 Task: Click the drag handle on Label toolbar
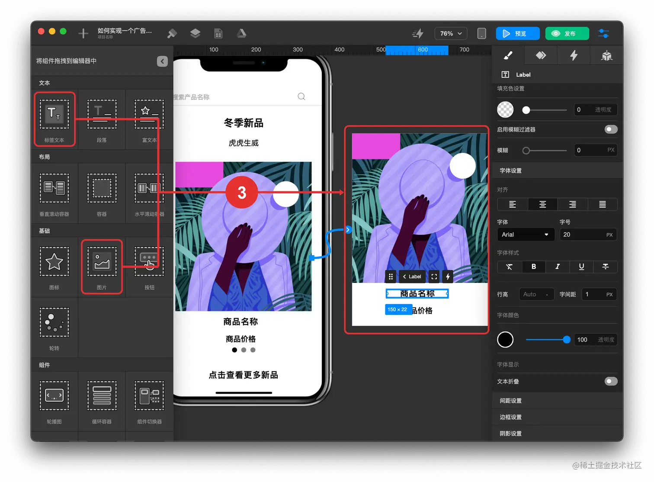391,276
